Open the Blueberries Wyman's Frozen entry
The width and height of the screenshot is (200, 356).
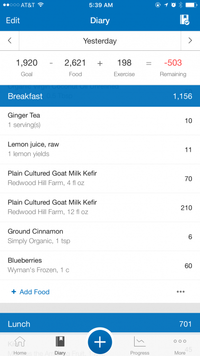[x=100, y=266]
